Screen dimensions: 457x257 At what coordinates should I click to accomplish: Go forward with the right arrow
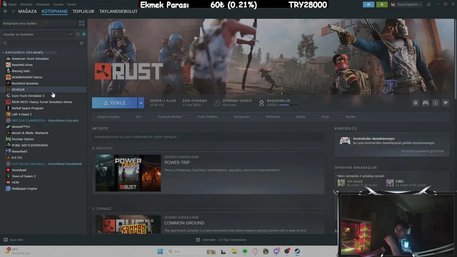pyautogui.click(x=13, y=11)
